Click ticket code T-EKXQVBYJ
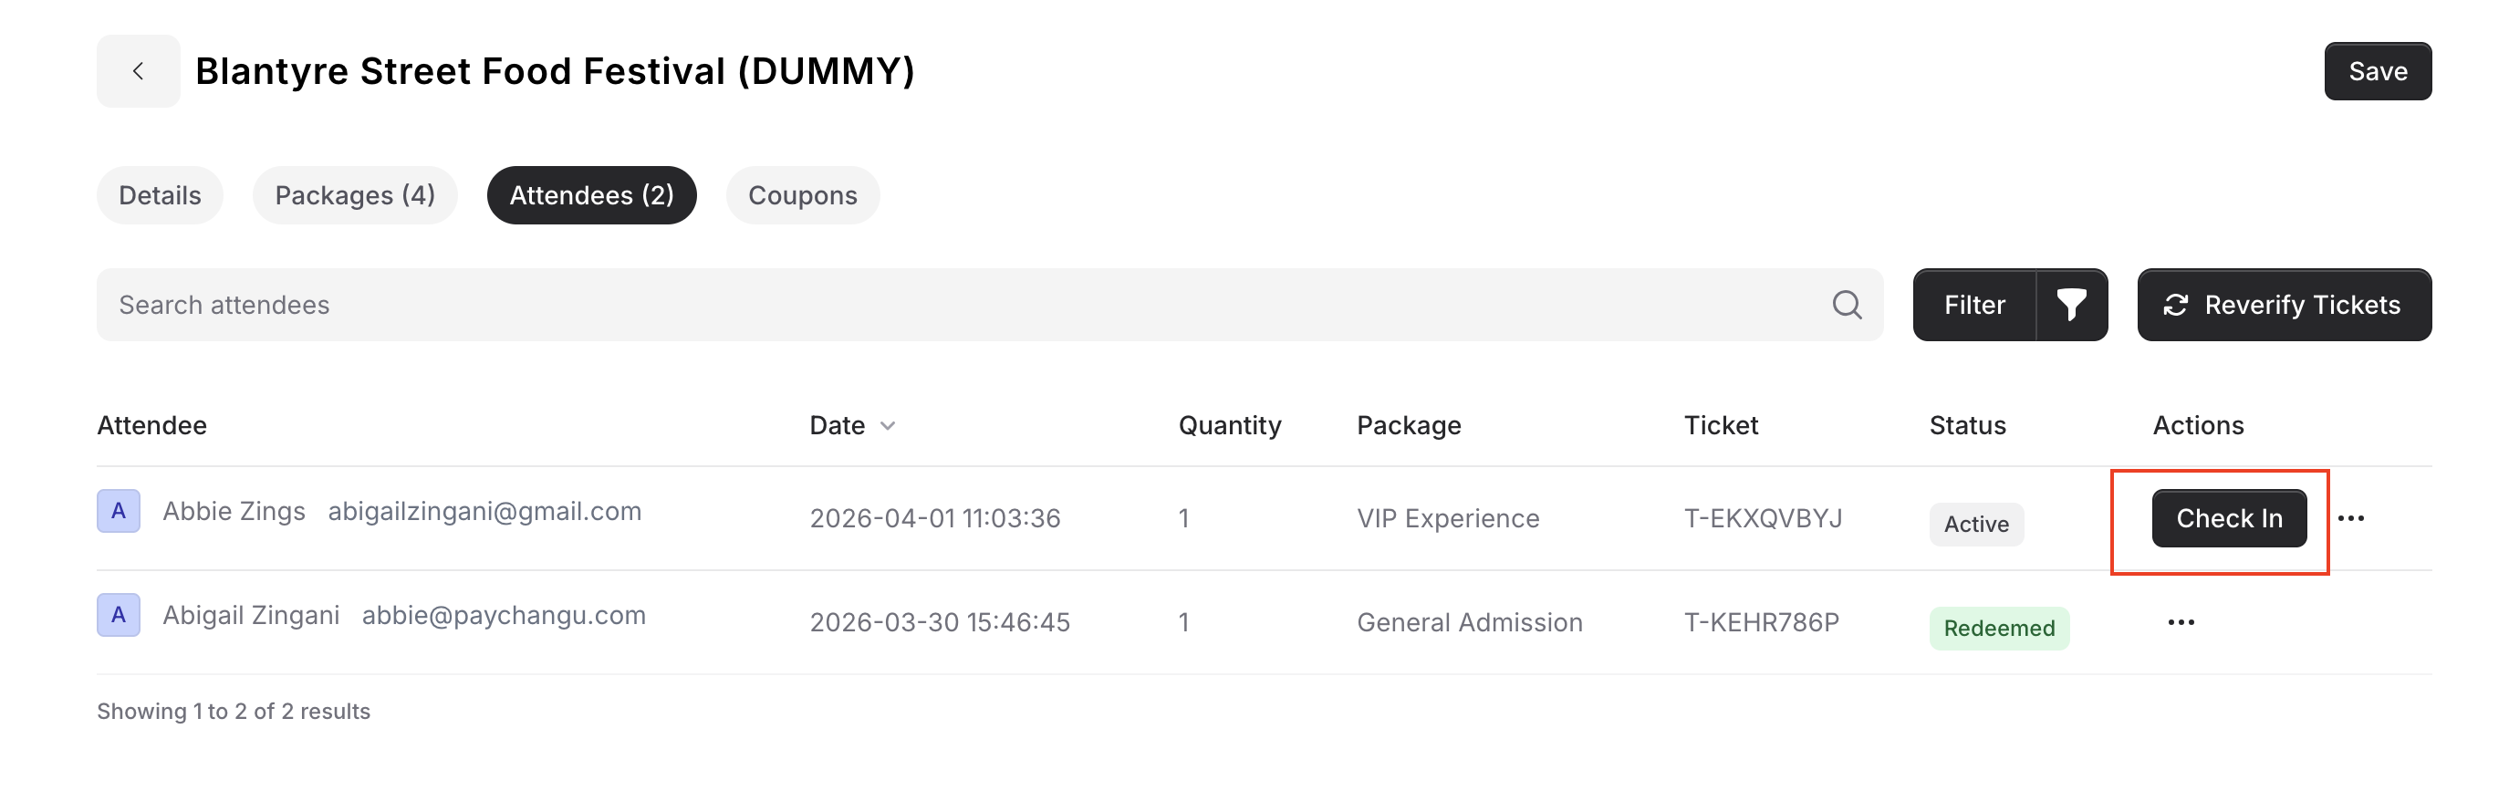2509x812 pixels. tap(1763, 518)
